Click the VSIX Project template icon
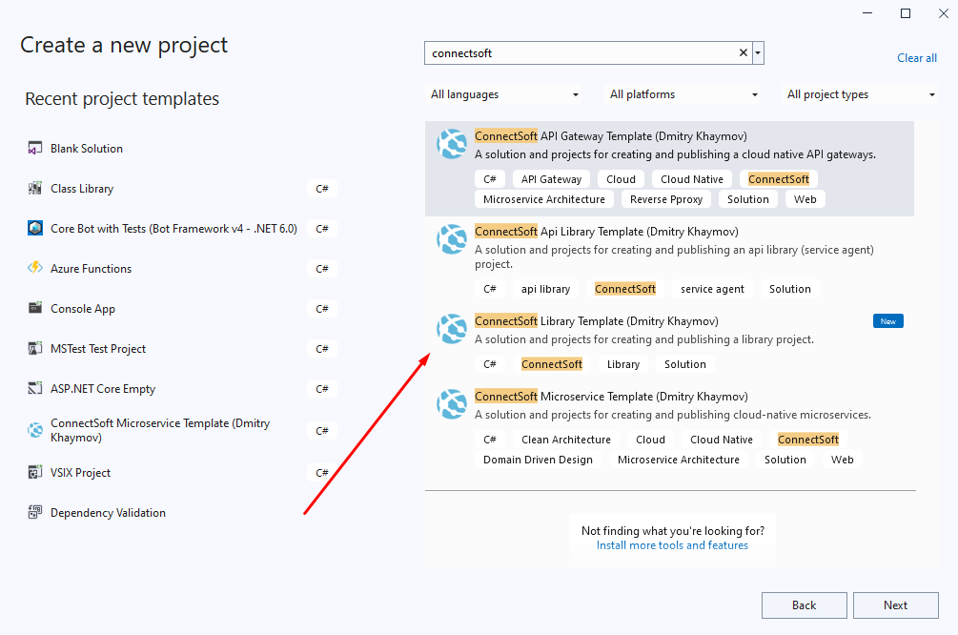The height and width of the screenshot is (635, 958). 34,472
